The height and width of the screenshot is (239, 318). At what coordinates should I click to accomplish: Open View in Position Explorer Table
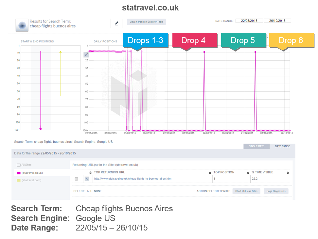pyautogui.click(x=146, y=22)
